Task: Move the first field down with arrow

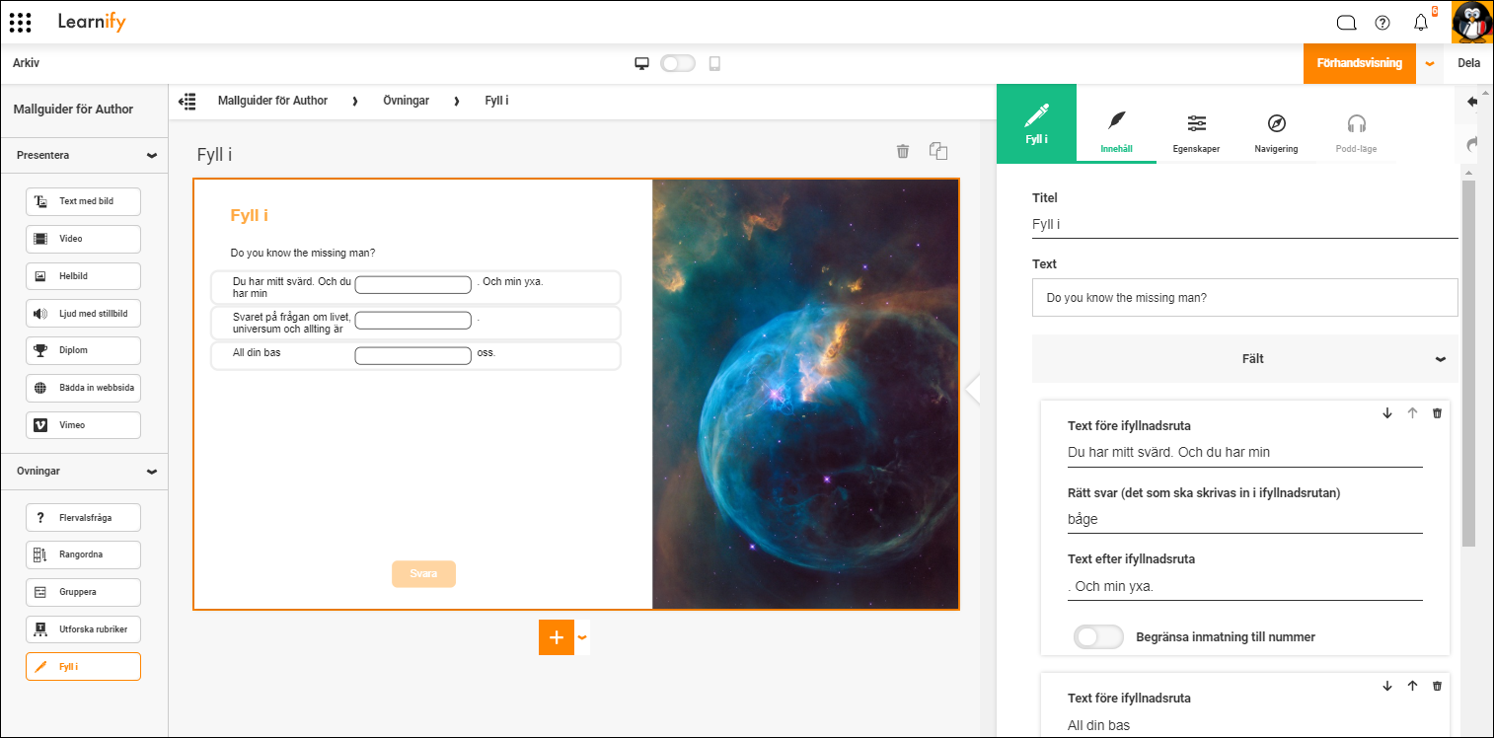Action: 1387,413
